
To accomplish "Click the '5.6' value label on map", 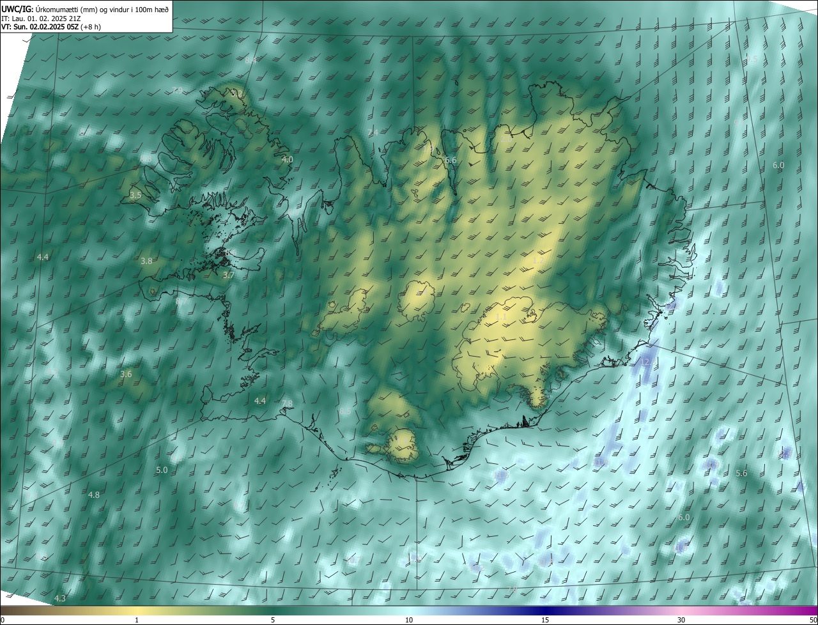I will [741, 474].
